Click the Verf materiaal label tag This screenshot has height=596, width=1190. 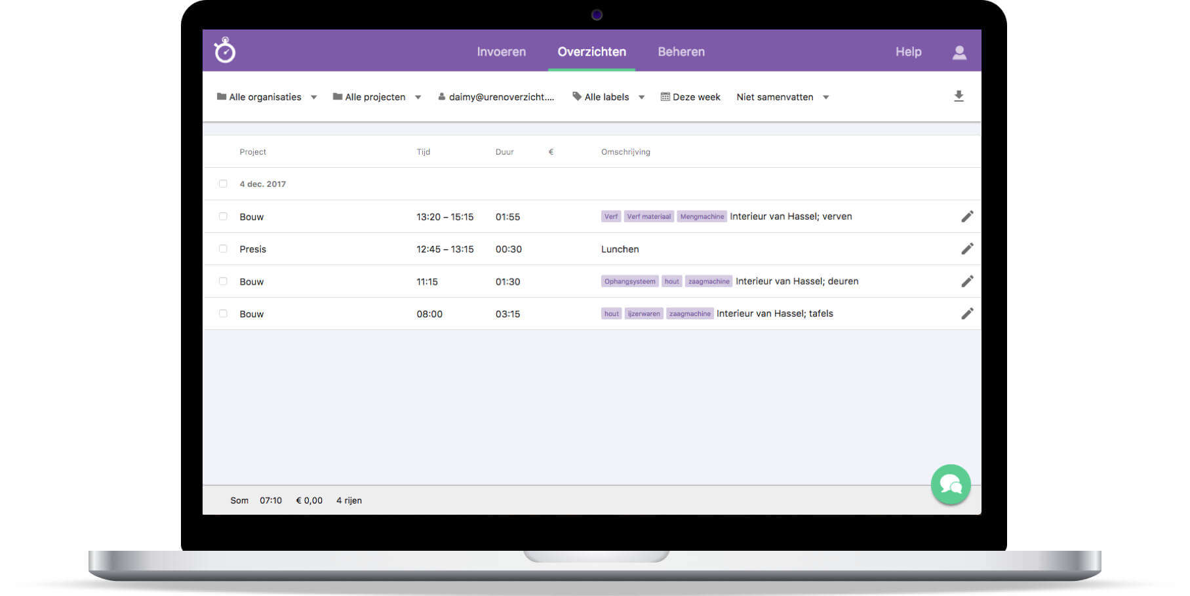point(649,216)
